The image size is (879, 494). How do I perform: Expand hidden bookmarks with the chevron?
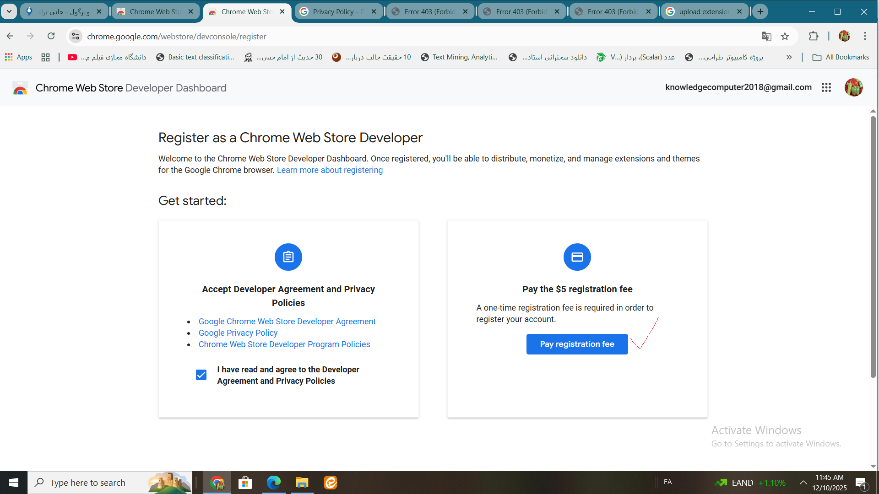(789, 57)
